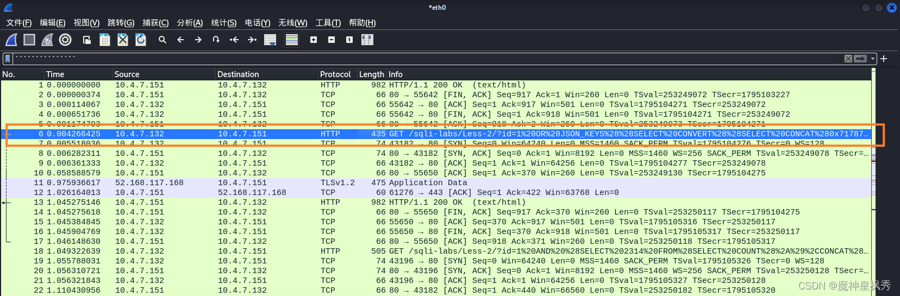Toggle auto-scroll during live capture
The width and height of the screenshot is (900, 296).
[270, 40]
